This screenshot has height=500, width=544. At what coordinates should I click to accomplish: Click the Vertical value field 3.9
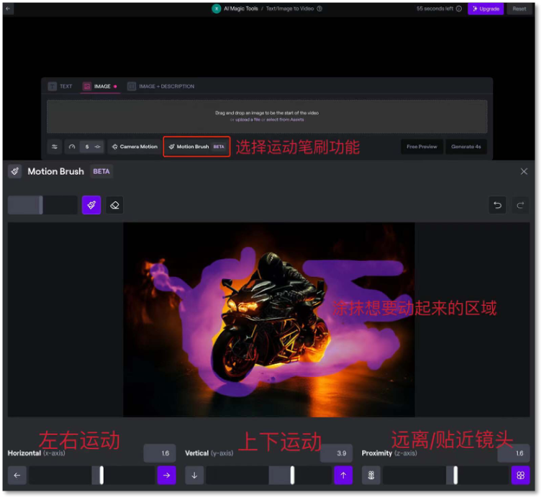(x=336, y=453)
